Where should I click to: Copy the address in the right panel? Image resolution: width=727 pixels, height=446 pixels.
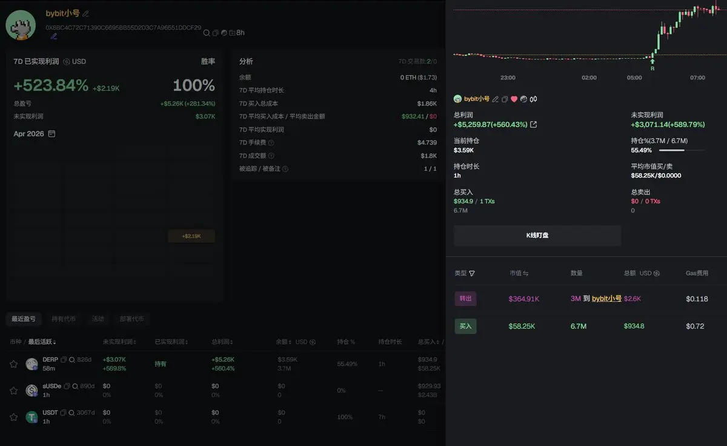pos(505,99)
